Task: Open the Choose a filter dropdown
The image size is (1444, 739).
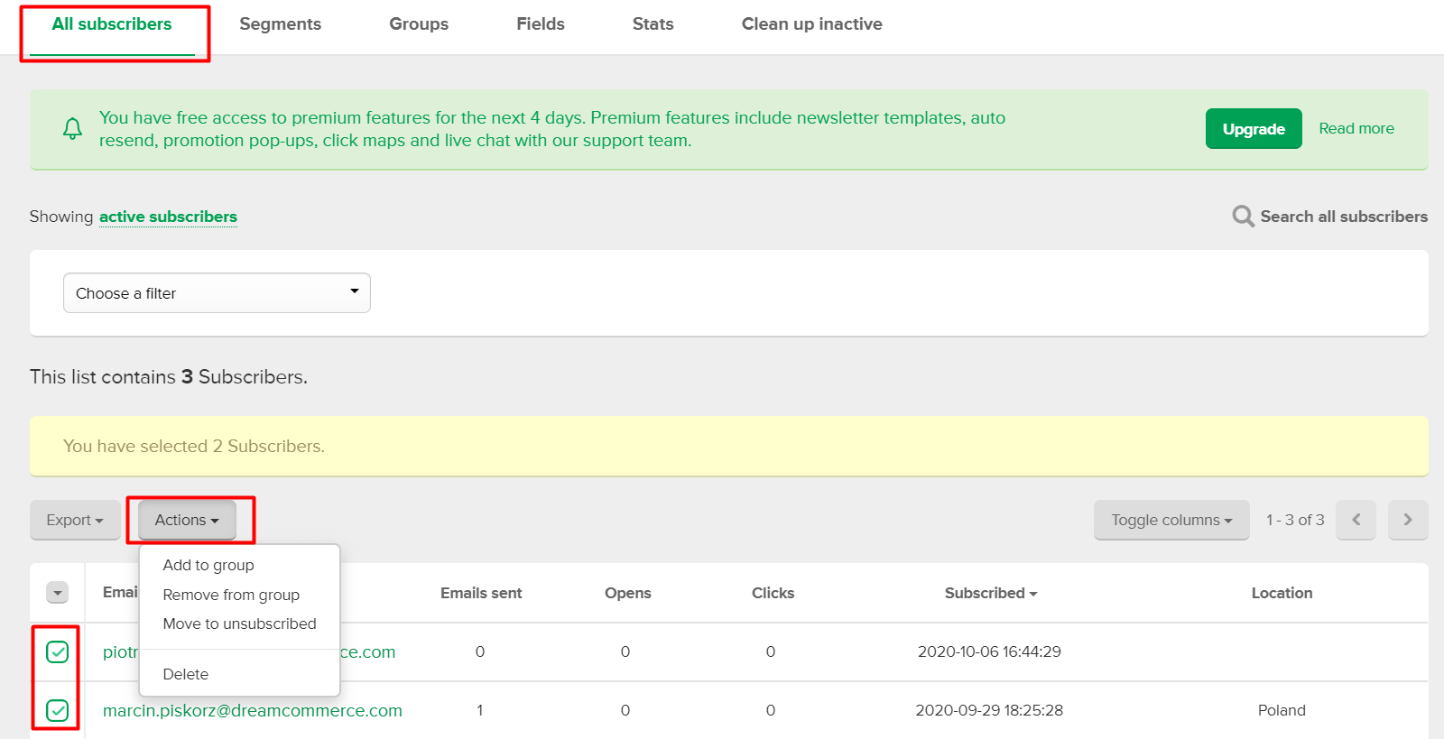Action: tap(217, 293)
